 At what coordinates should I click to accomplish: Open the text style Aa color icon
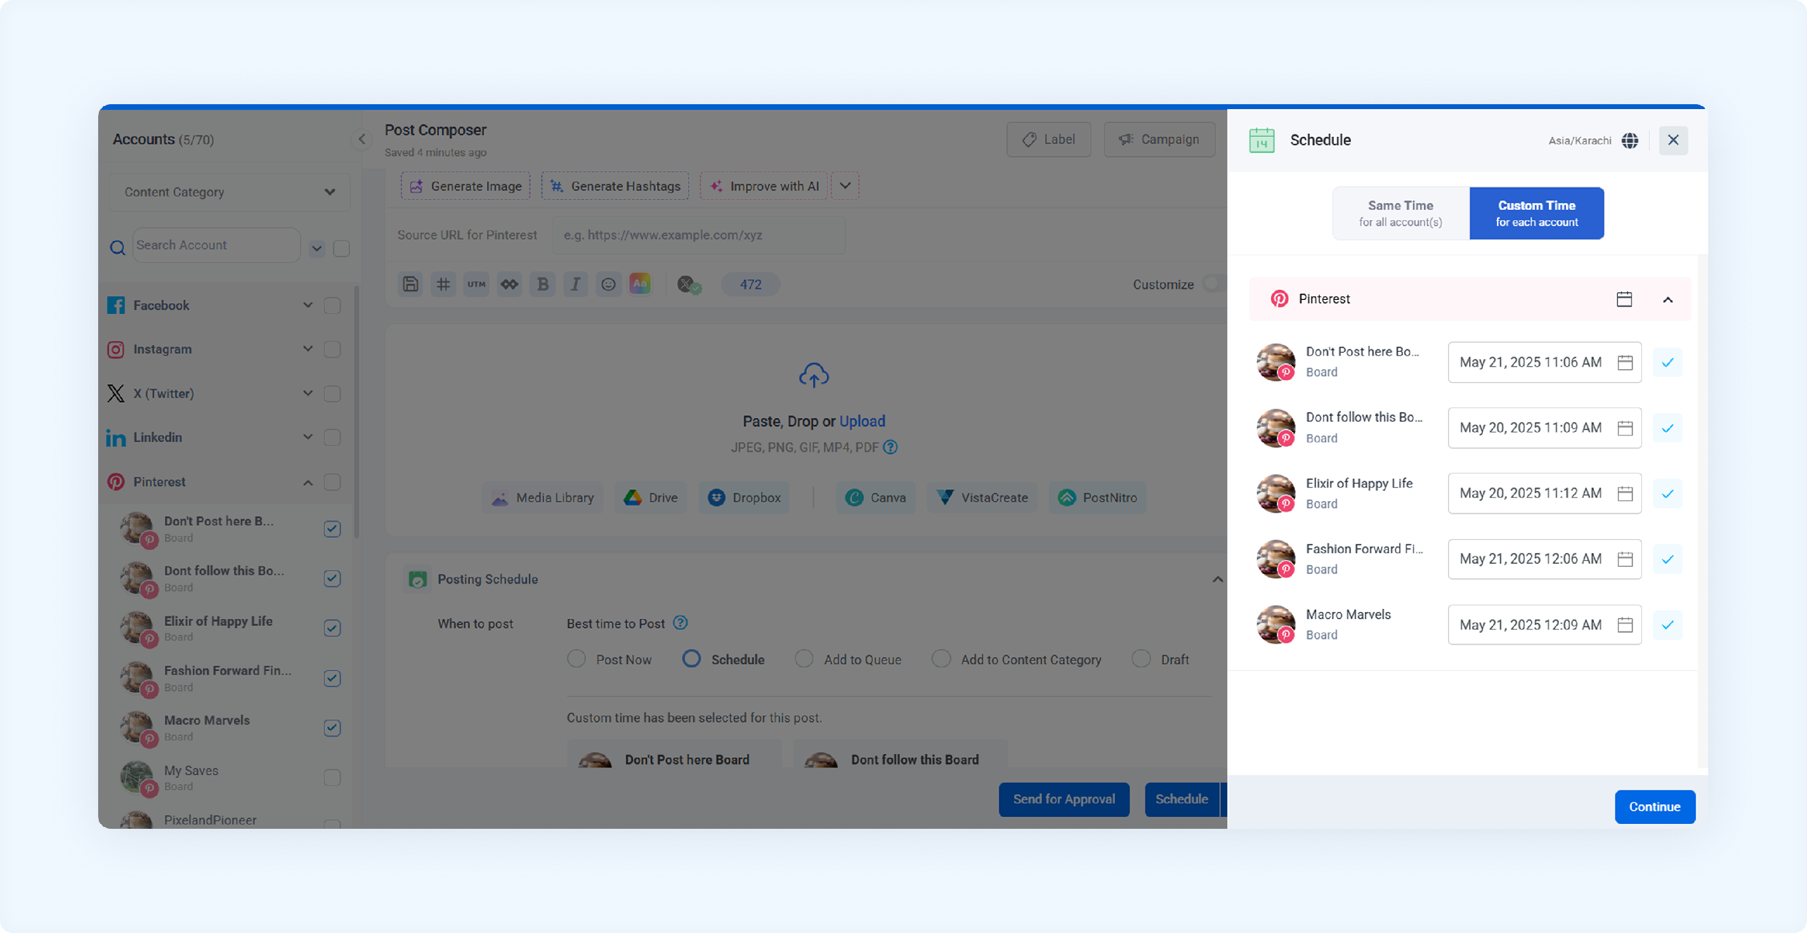click(640, 284)
